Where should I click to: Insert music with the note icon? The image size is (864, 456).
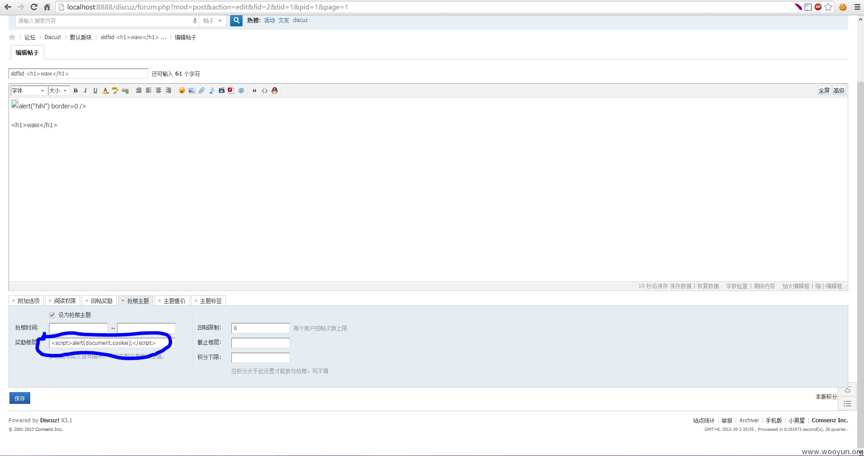coord(212,90)
